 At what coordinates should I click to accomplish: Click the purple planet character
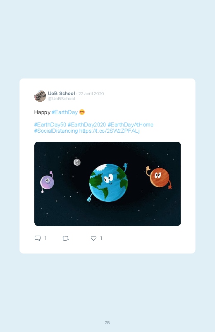coord(47,182)
